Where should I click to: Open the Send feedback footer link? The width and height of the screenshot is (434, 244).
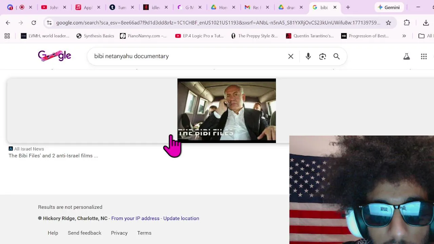pos(84,233)
